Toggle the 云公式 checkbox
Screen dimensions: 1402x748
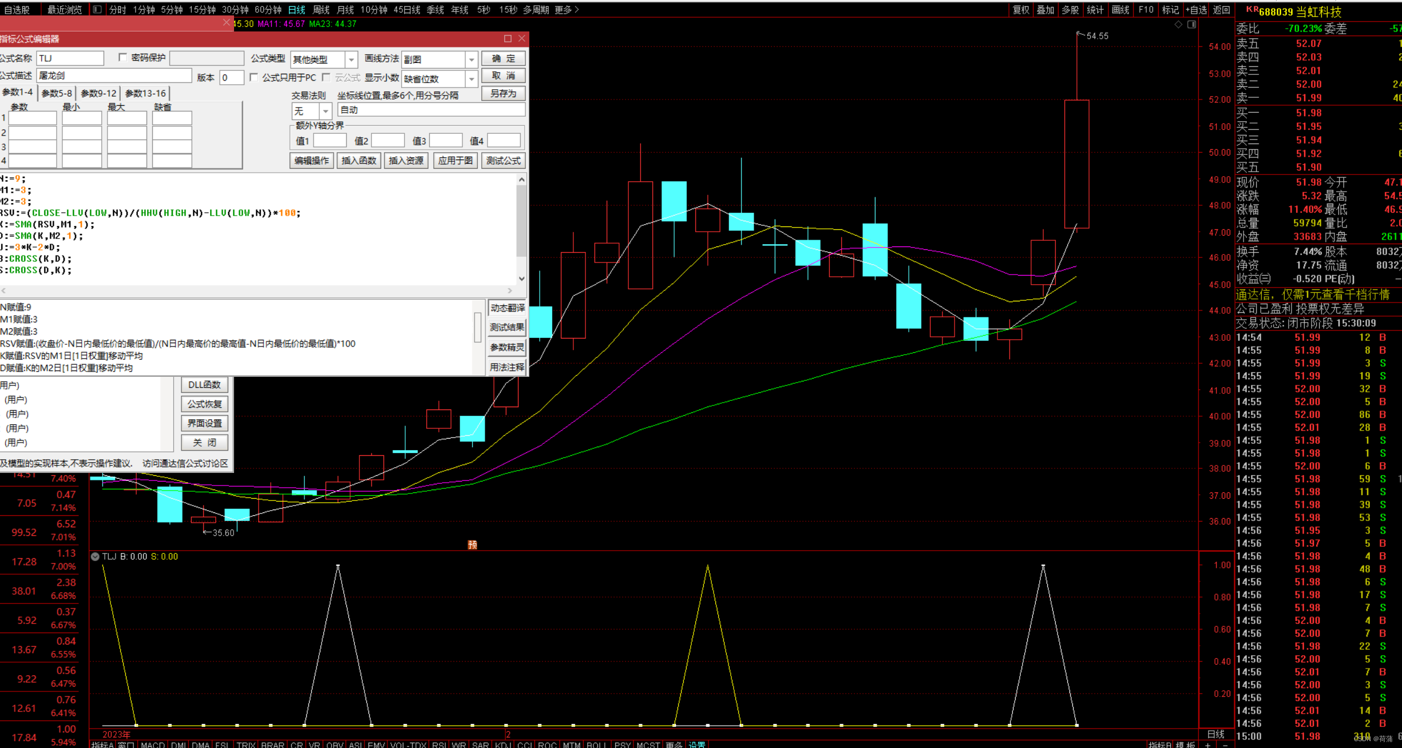click(x=326, y=77)
